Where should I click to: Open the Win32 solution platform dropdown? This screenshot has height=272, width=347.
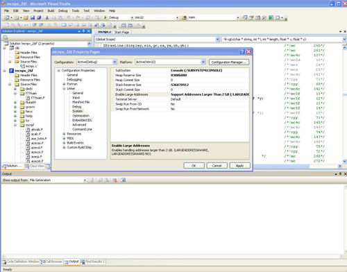pyautogui.click(x=178, y=17)
